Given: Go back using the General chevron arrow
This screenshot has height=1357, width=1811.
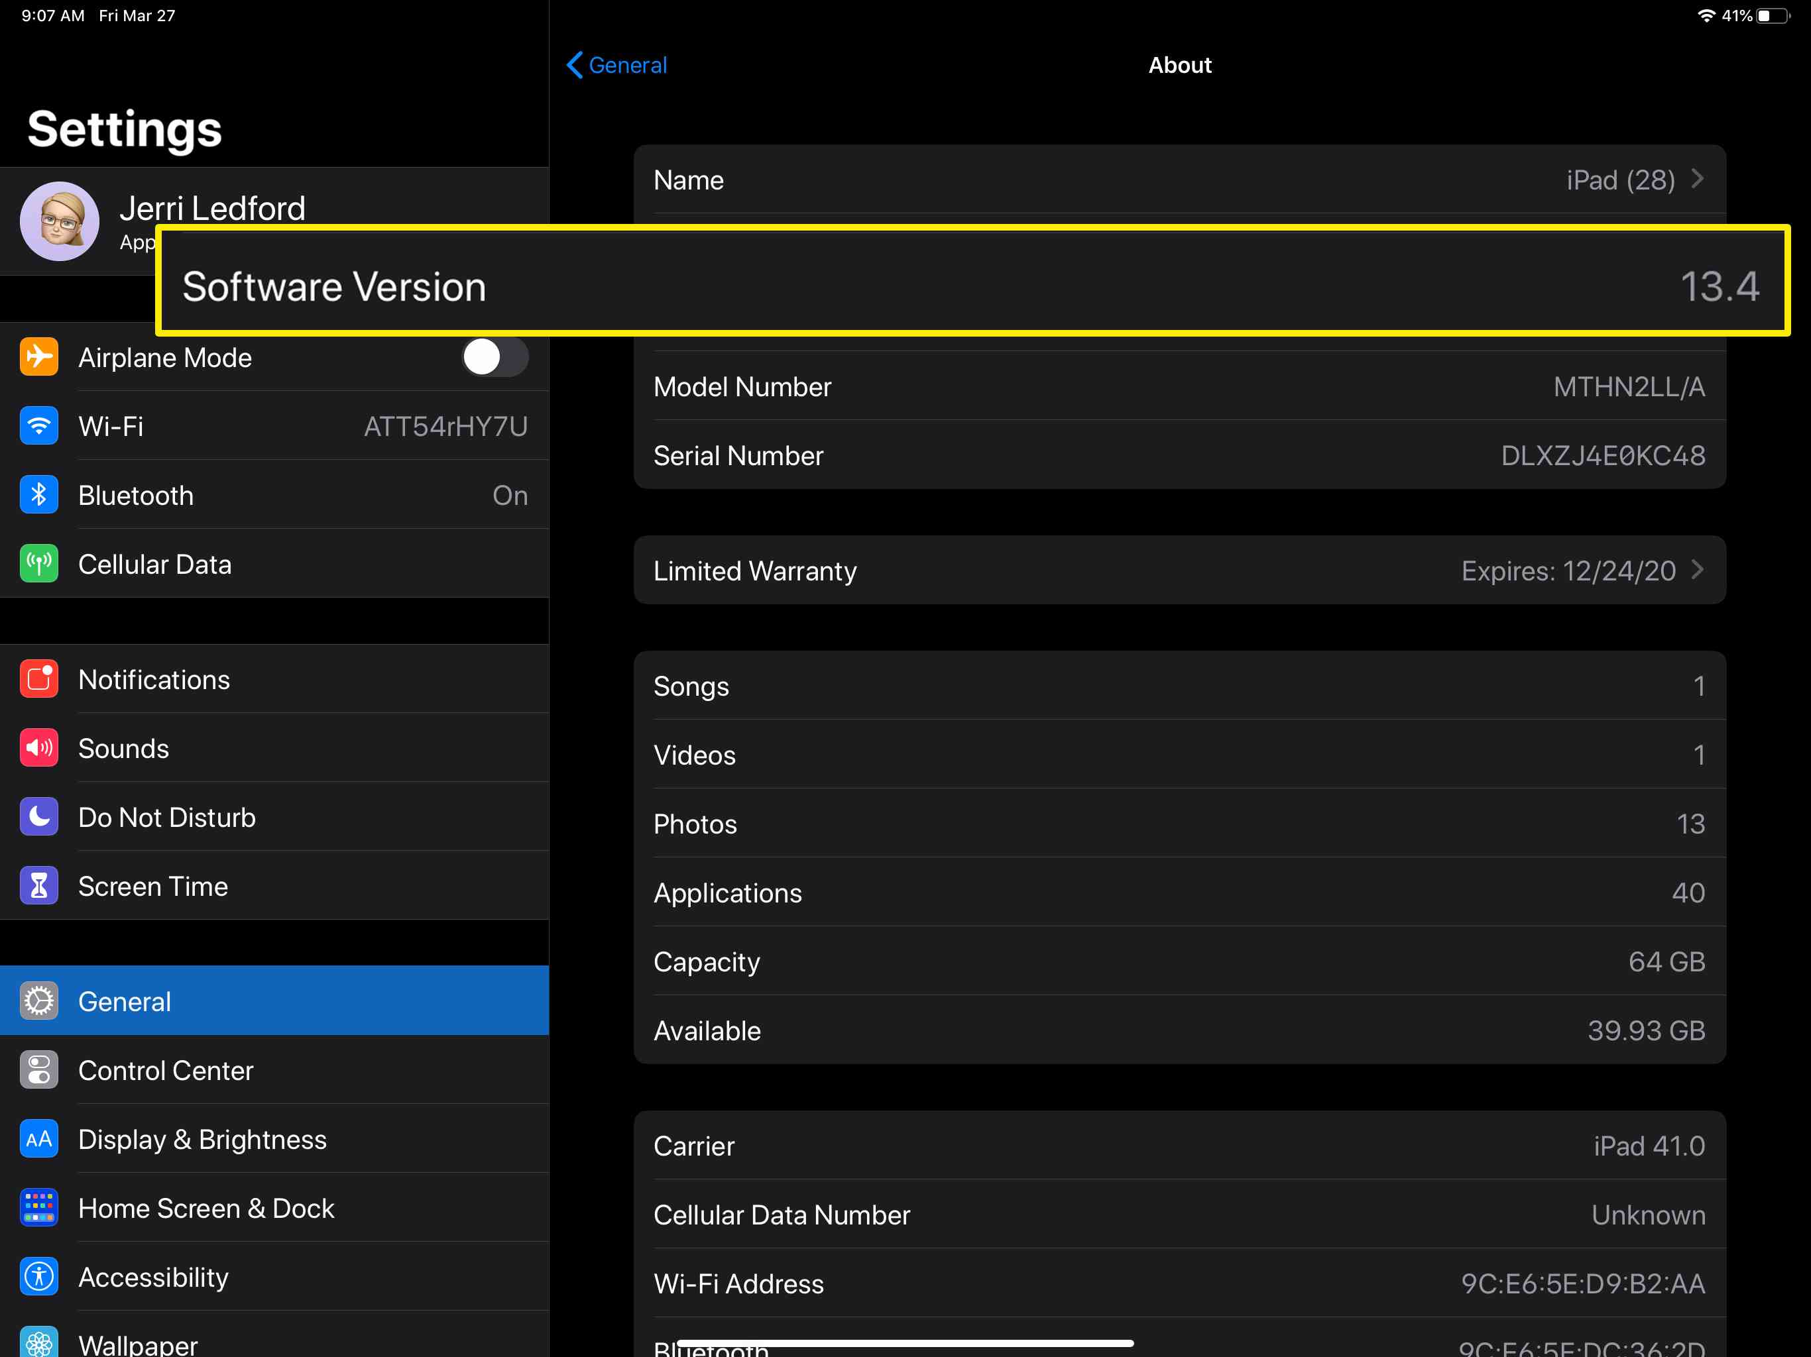Looking at the screenshot, I should 575,65.
